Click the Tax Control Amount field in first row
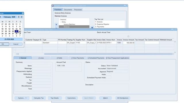 [152, 43]
